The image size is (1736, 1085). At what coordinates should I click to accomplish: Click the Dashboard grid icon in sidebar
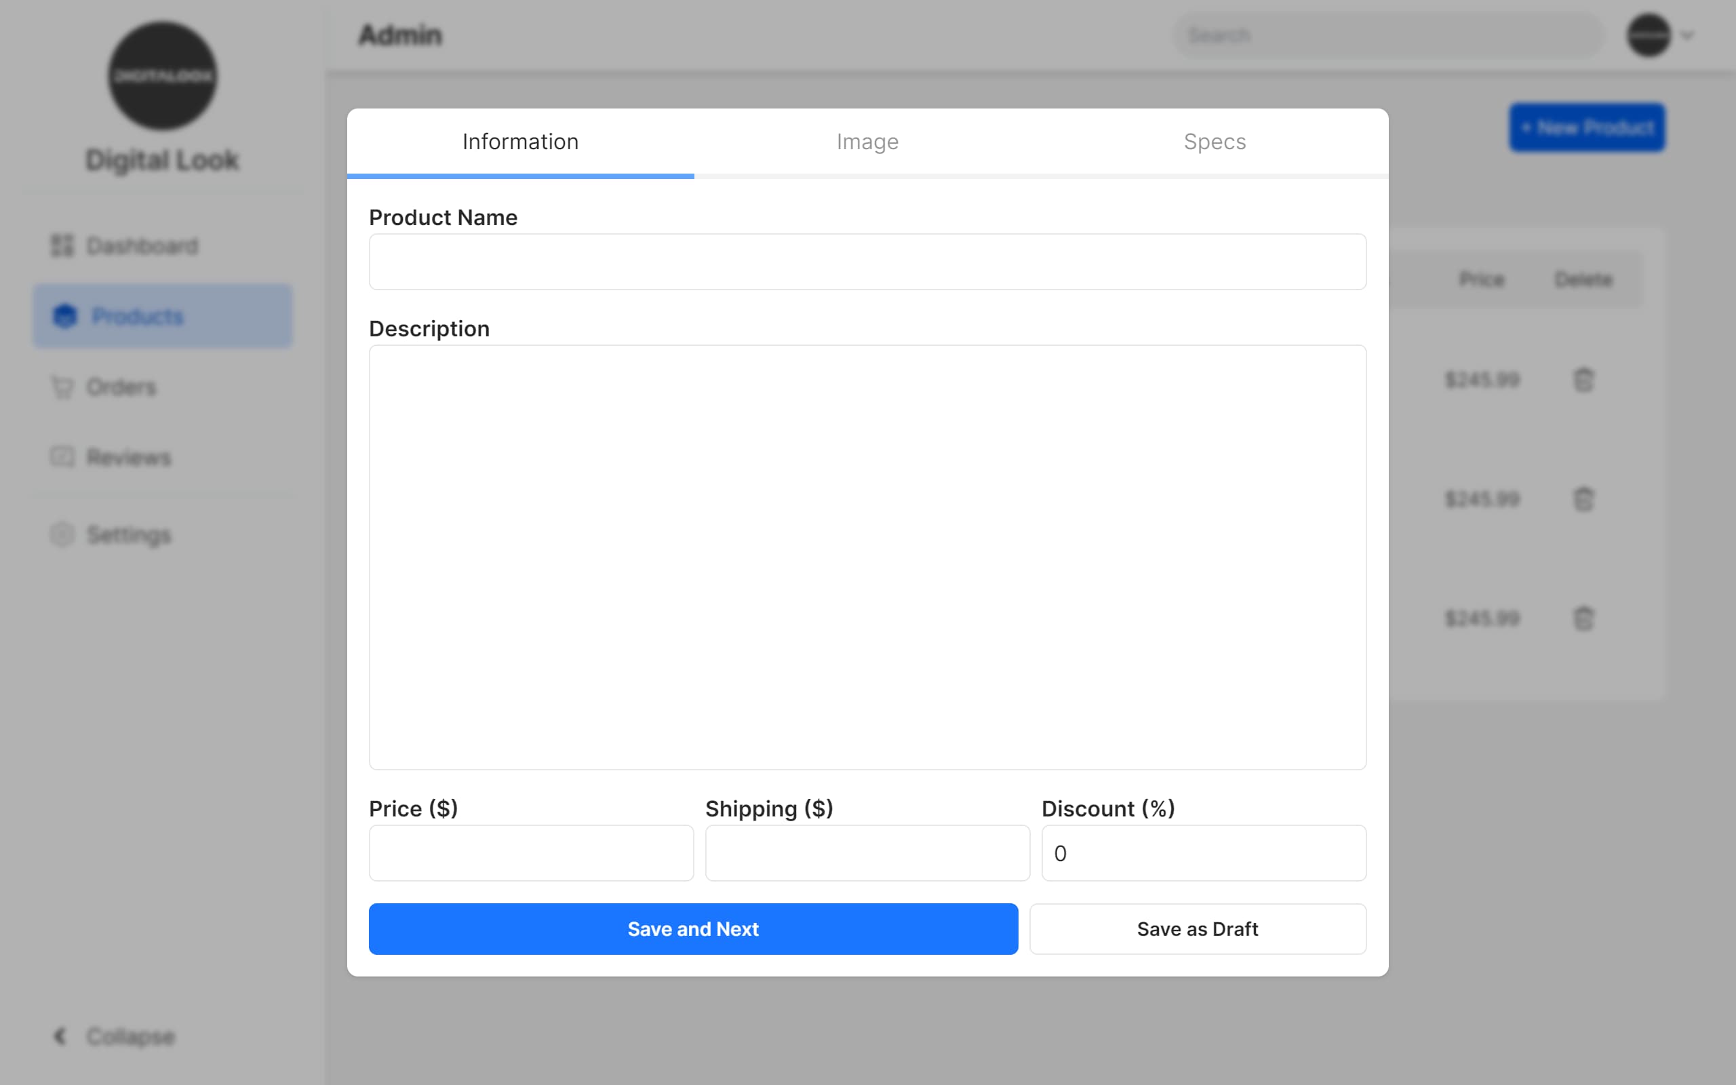tap(62, 245)
